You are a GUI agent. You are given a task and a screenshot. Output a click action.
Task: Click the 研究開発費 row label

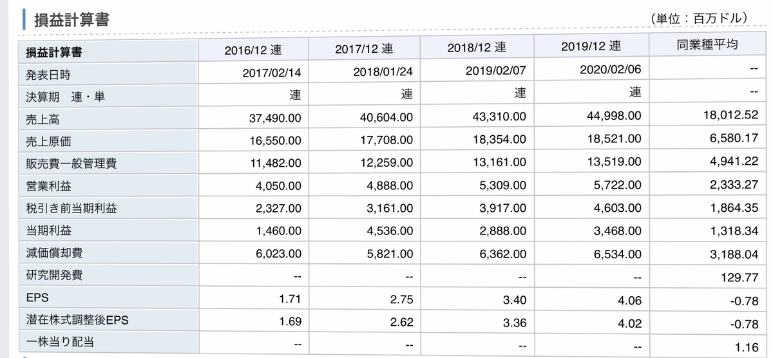tap(54, 275)
